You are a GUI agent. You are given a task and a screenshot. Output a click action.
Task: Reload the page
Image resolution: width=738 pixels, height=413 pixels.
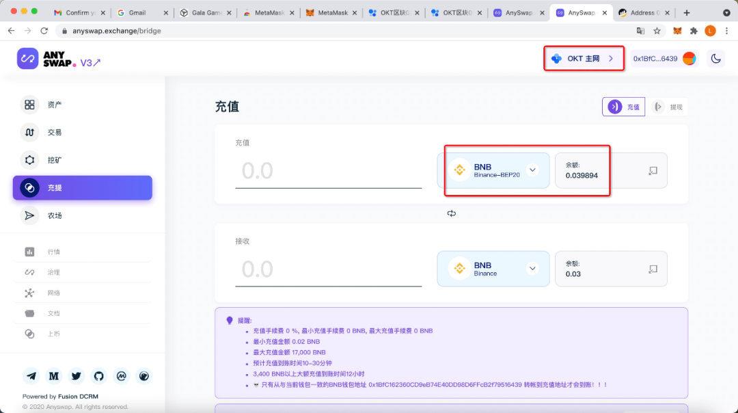[x=44, y=31]
